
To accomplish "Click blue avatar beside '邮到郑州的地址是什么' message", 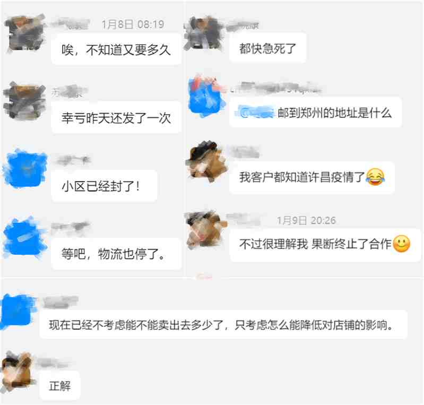I will [207, 96].
